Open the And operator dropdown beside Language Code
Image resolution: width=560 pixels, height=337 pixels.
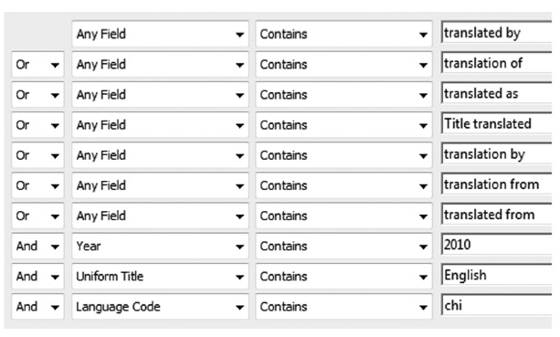pyautogui.click(x=37, y=307)
